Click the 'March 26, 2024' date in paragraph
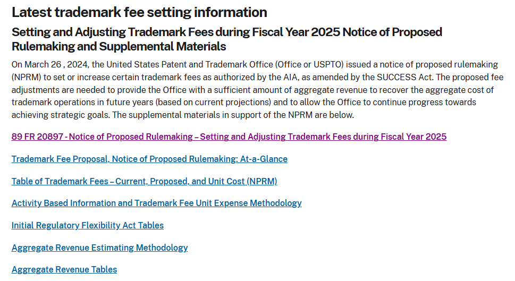 point(56,64)
